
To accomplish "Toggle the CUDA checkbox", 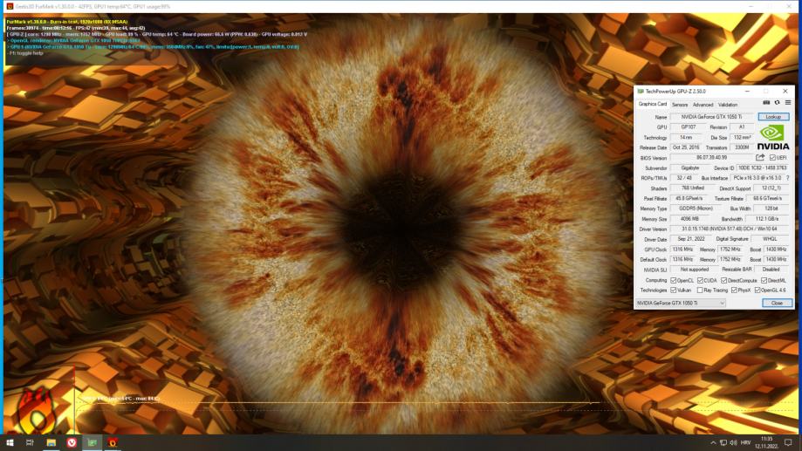I will coord(700,281).
